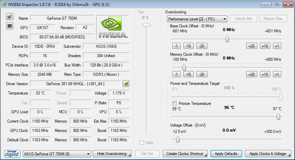Click the upload screenshot icon beside Name
The width and height of the screenshot is (295, 160).
[10, 17]
